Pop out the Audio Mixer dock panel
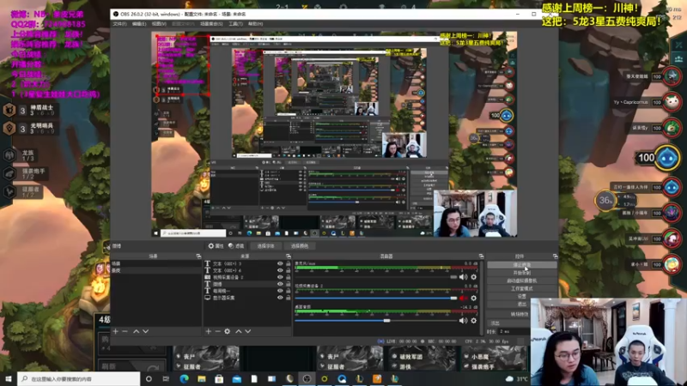The image size is (687, 386). [481, 256]
